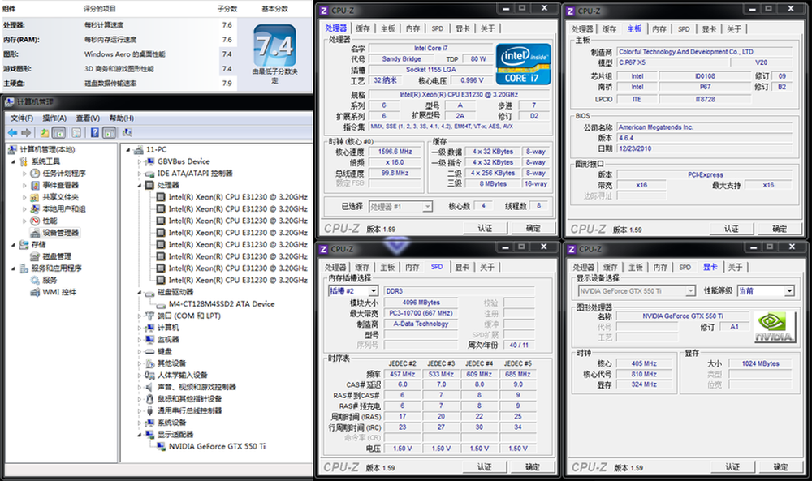Open the 操作(A) menu
The height and width of the screenshot is (481, 812).
(x=54, y=118)
